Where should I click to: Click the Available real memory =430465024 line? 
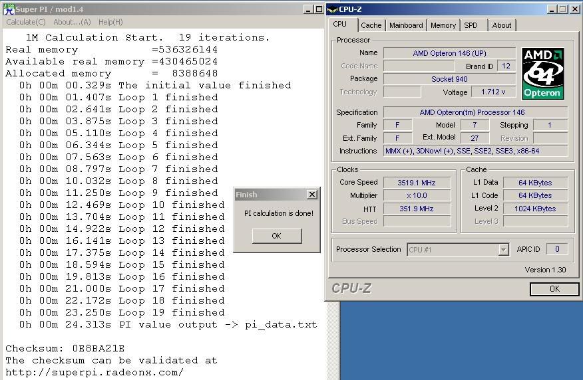tap(112, 61)
